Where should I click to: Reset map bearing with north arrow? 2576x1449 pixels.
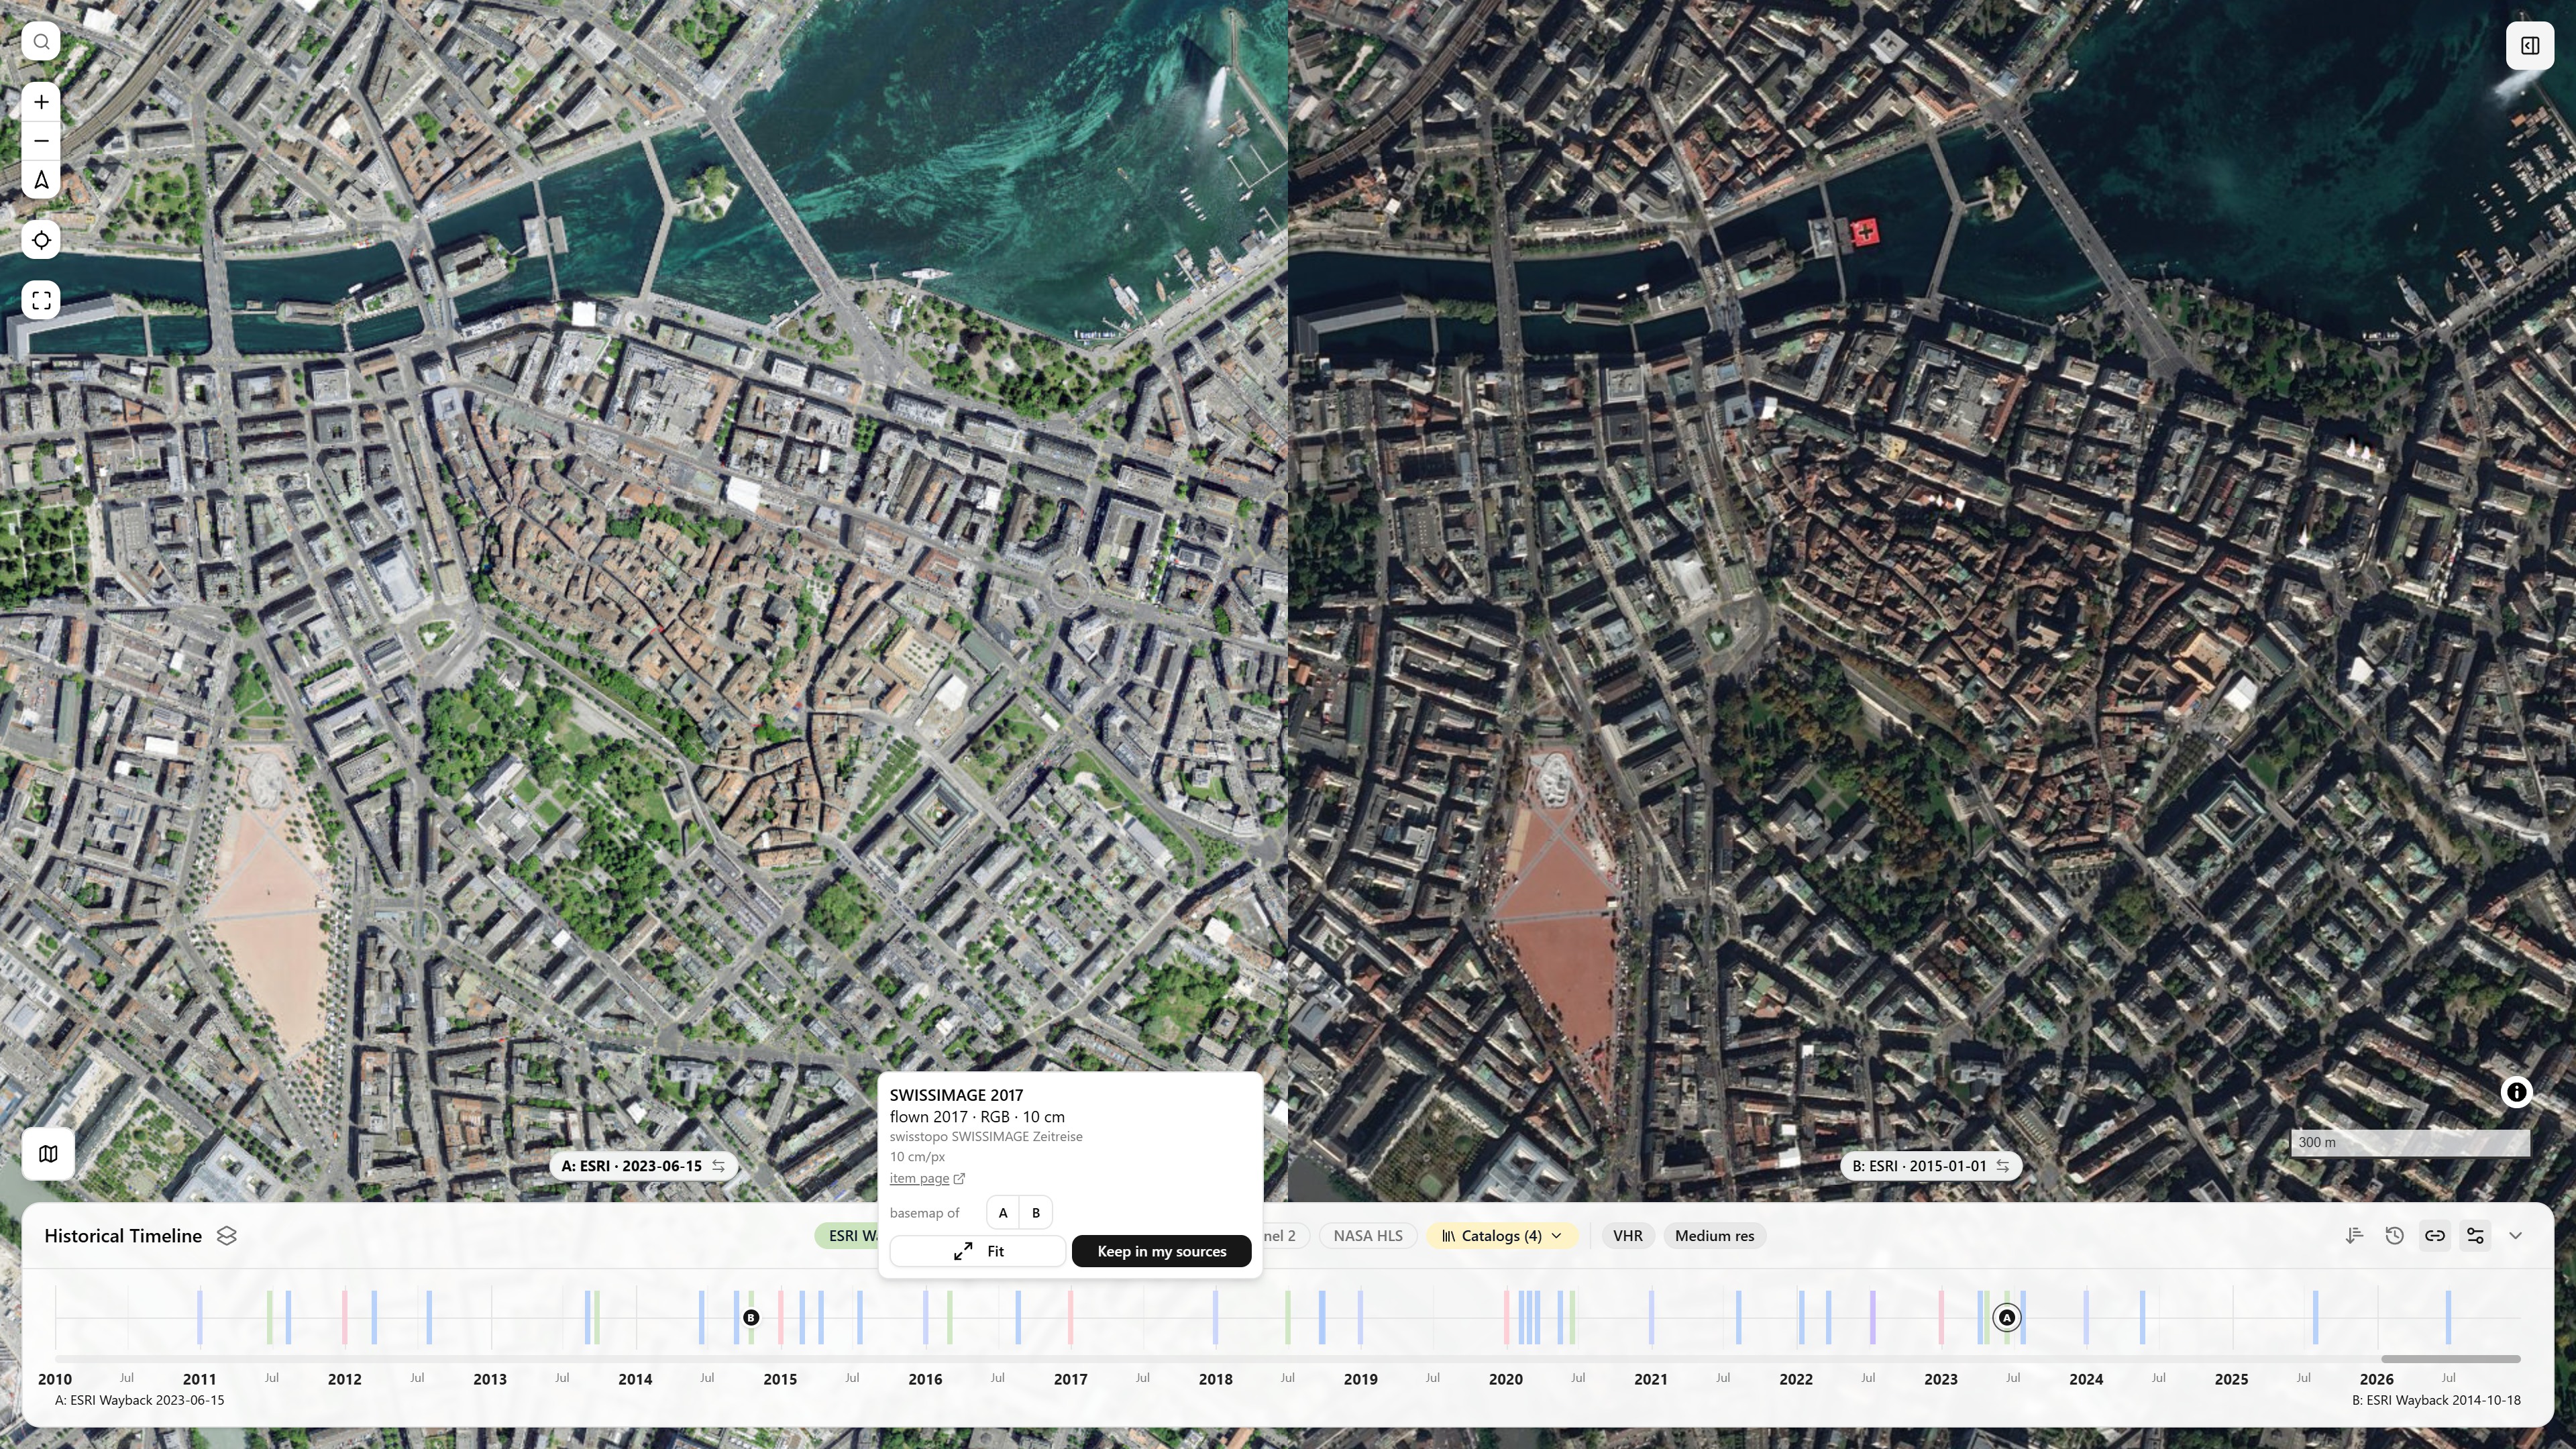(x=41, y=180)
